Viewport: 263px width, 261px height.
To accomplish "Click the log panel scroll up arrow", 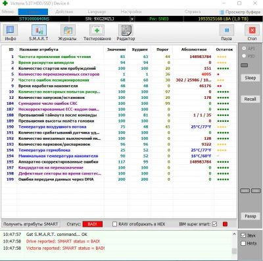I will pos(234,234).
